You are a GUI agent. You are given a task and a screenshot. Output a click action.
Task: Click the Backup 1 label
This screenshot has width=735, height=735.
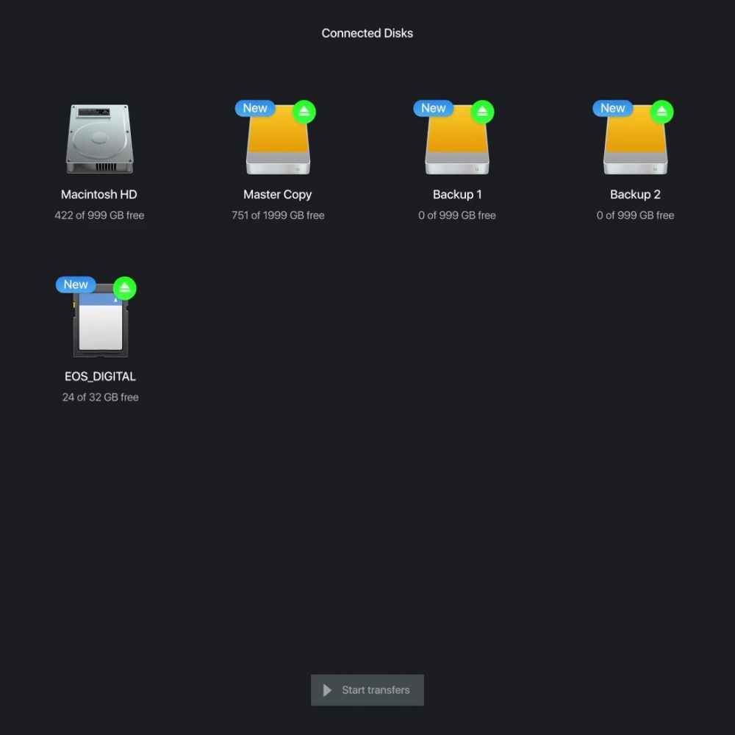457,195
